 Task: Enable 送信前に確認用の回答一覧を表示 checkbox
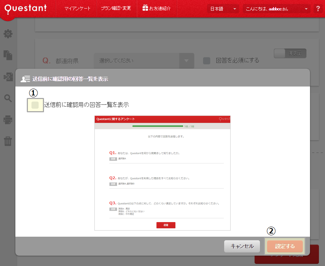tap(35, 105)
